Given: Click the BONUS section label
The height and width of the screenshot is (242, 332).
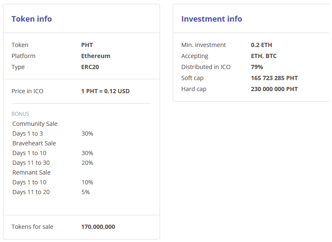Looking at the screenshot, I should pos(20,114).
